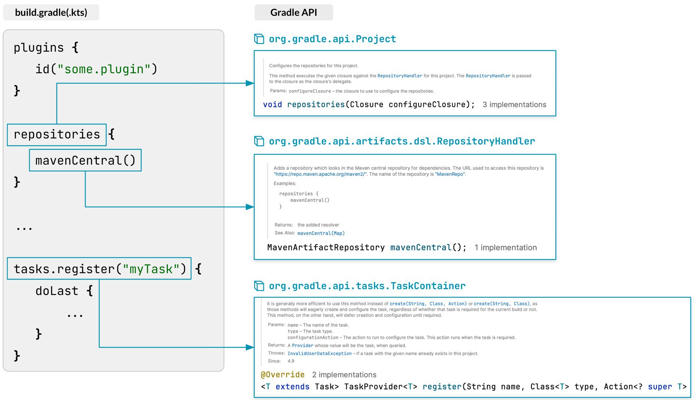Click the register method name in signature
Screen dimensions: 694x400
[442, 387]
